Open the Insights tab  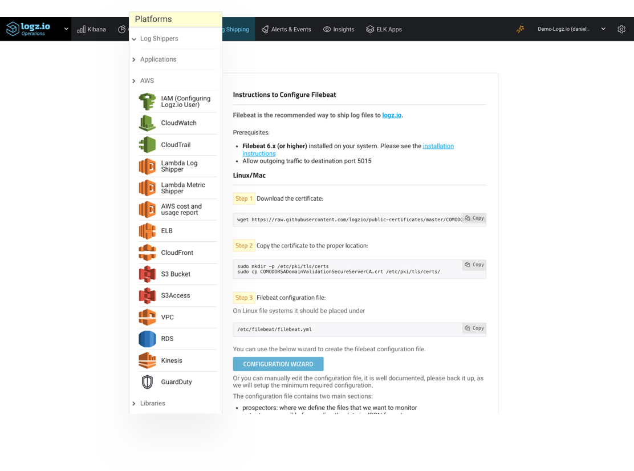point(339,29)
